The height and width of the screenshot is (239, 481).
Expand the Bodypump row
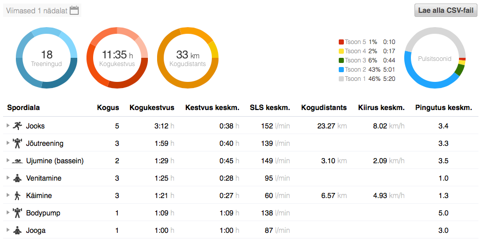(8, 213)
